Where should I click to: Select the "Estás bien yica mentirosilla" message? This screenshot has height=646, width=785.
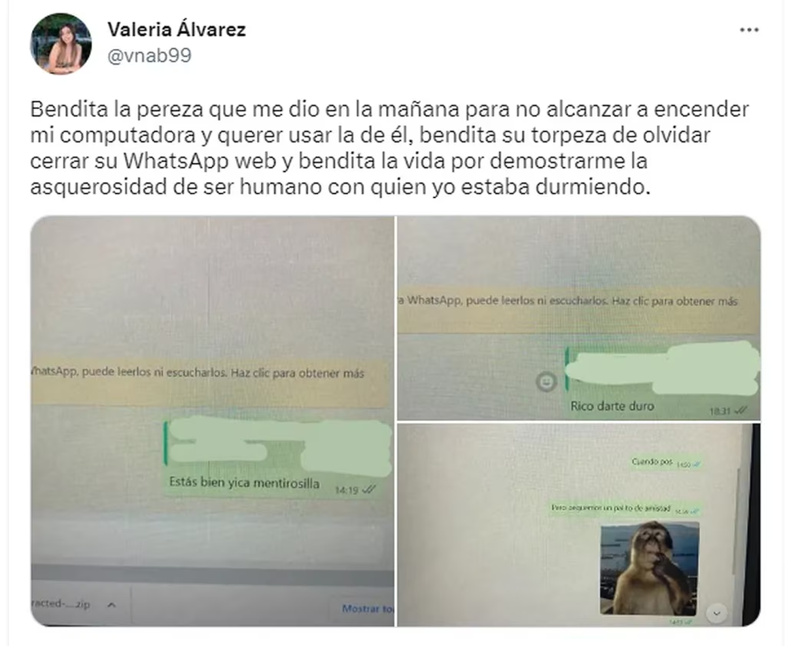click(243, 484)
